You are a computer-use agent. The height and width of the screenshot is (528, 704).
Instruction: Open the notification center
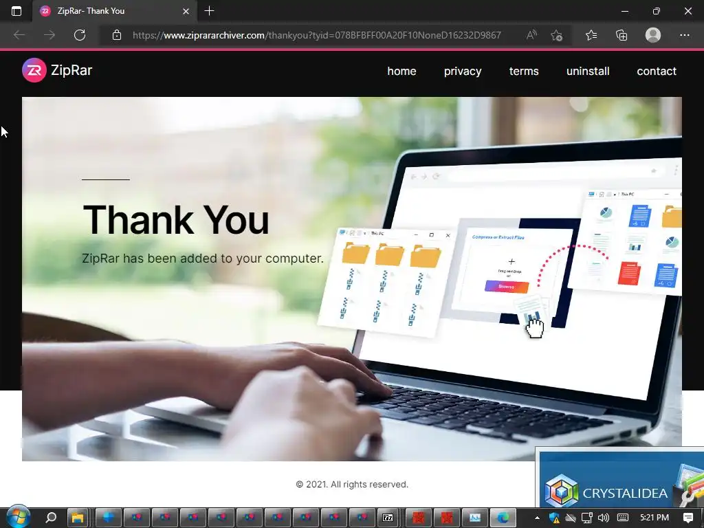(687, 518)
